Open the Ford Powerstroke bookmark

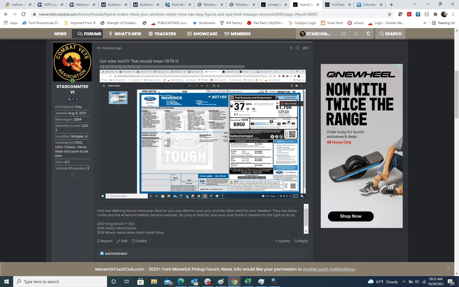click(x=41, y=23)
